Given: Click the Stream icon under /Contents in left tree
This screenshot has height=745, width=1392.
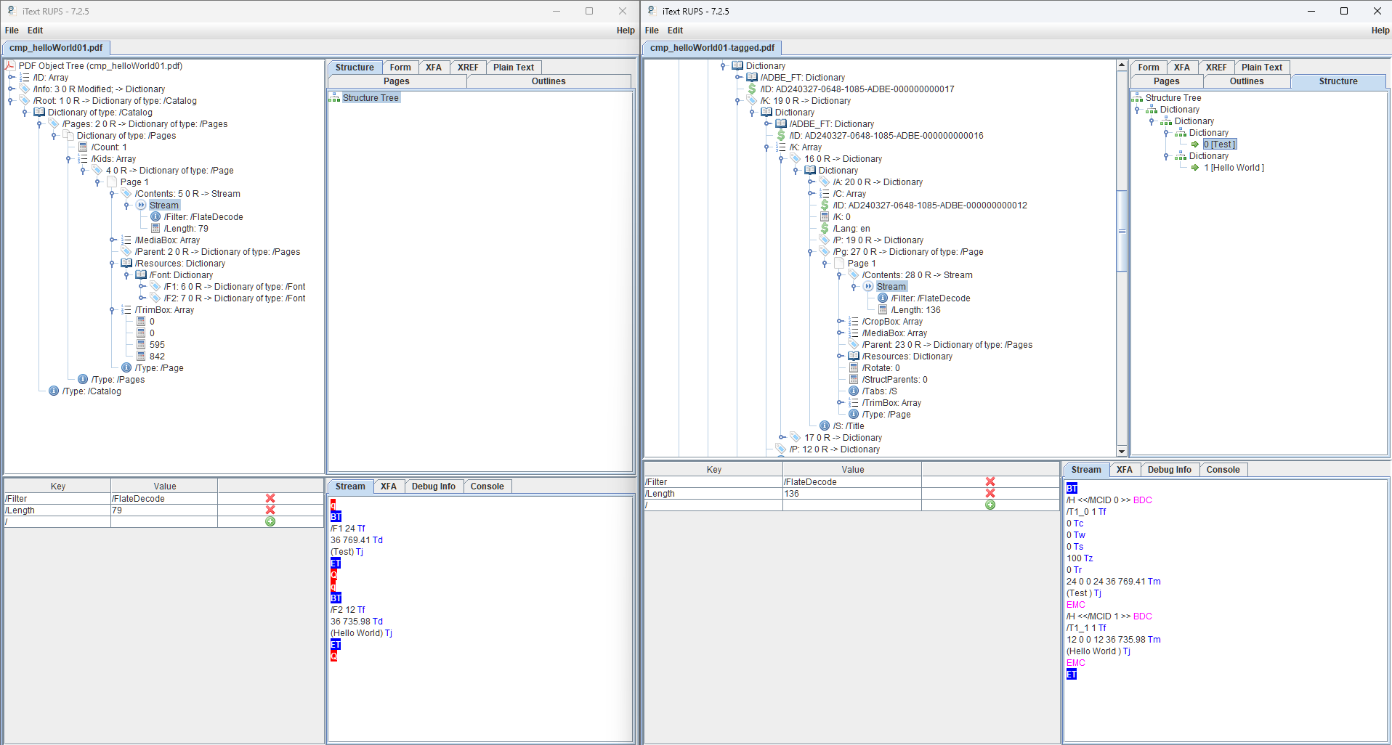Looking at the screenshot, I should tap(140, 205).
